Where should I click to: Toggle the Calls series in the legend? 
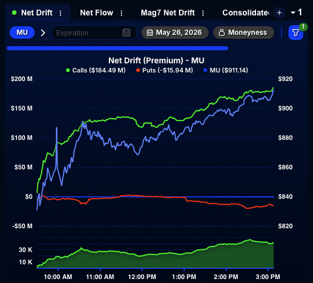(x=96, y=70)
